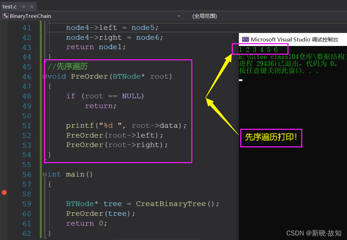Click the comment //先序遍历
Screen dimensions: 347x240
(x=68, y=66)
